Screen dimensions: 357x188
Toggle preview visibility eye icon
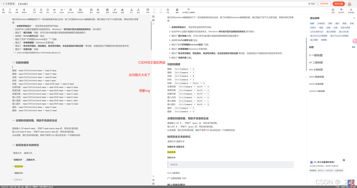point(153,24)
